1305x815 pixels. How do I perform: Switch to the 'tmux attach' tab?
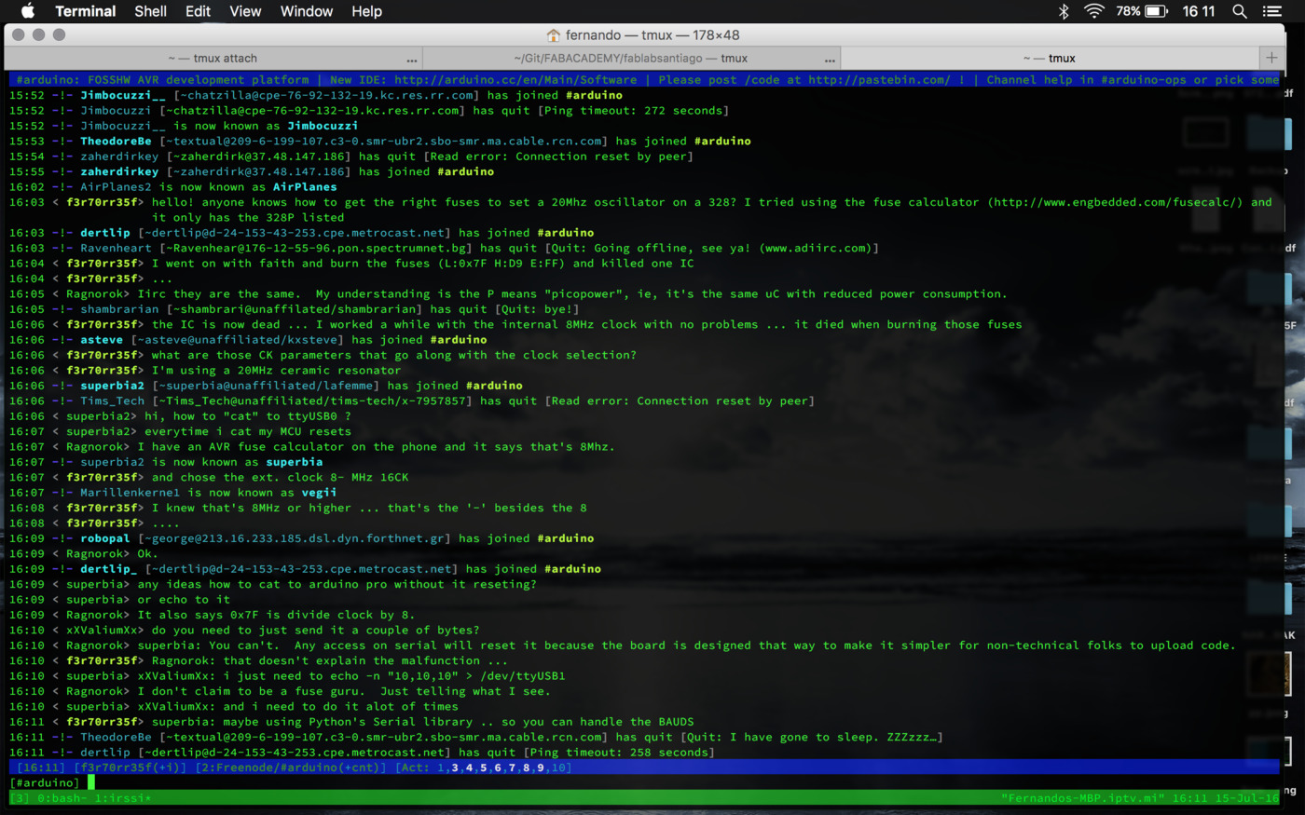point(213,58)
